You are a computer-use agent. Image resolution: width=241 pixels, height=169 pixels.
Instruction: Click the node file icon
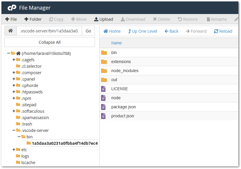pos(103,98)
